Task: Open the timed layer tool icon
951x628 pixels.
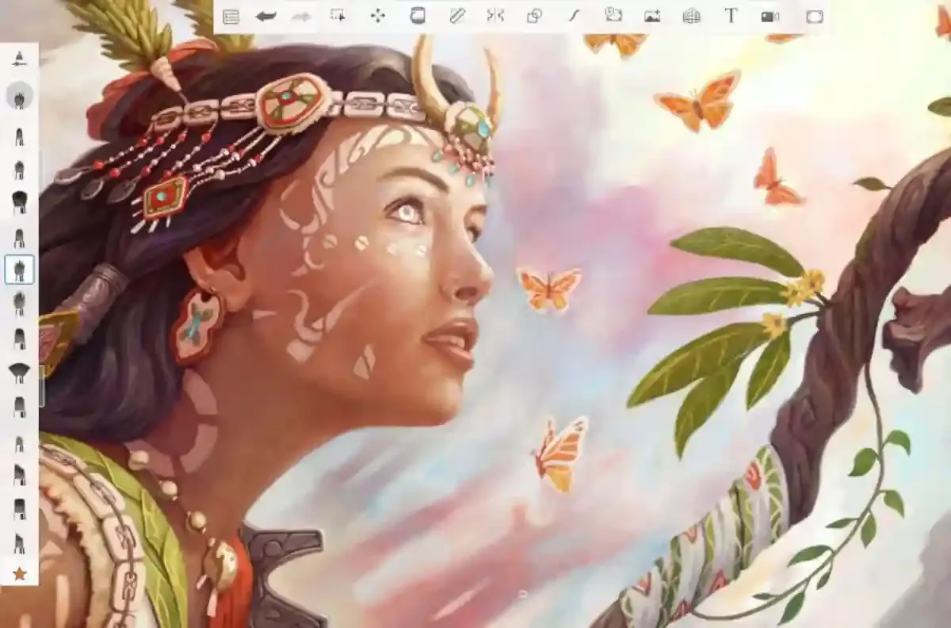Action: [613, 15]
